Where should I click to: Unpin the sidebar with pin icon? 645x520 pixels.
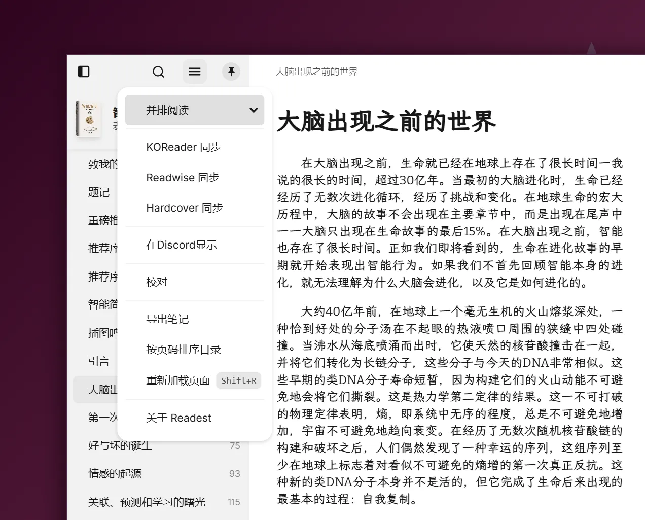[x=231, y=72]
